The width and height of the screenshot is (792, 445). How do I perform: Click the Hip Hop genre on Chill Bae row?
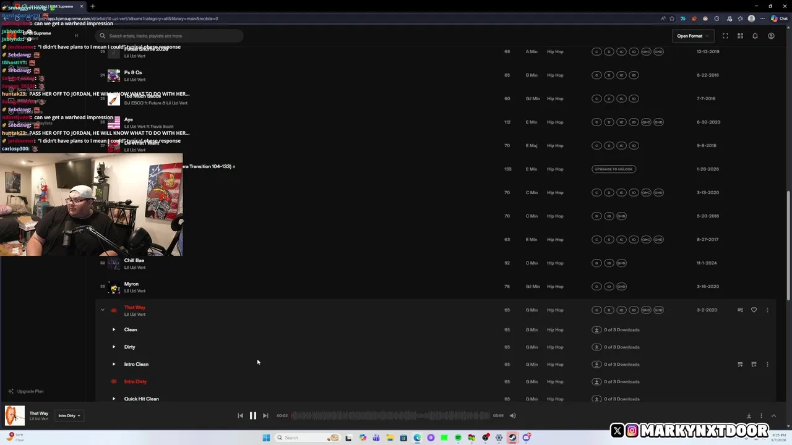555,263
